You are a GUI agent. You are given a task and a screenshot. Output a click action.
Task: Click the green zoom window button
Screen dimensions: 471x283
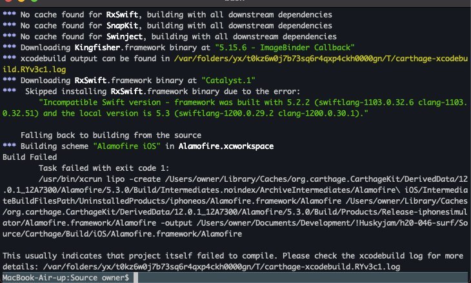pyautogui.click(x=34, y=0)
